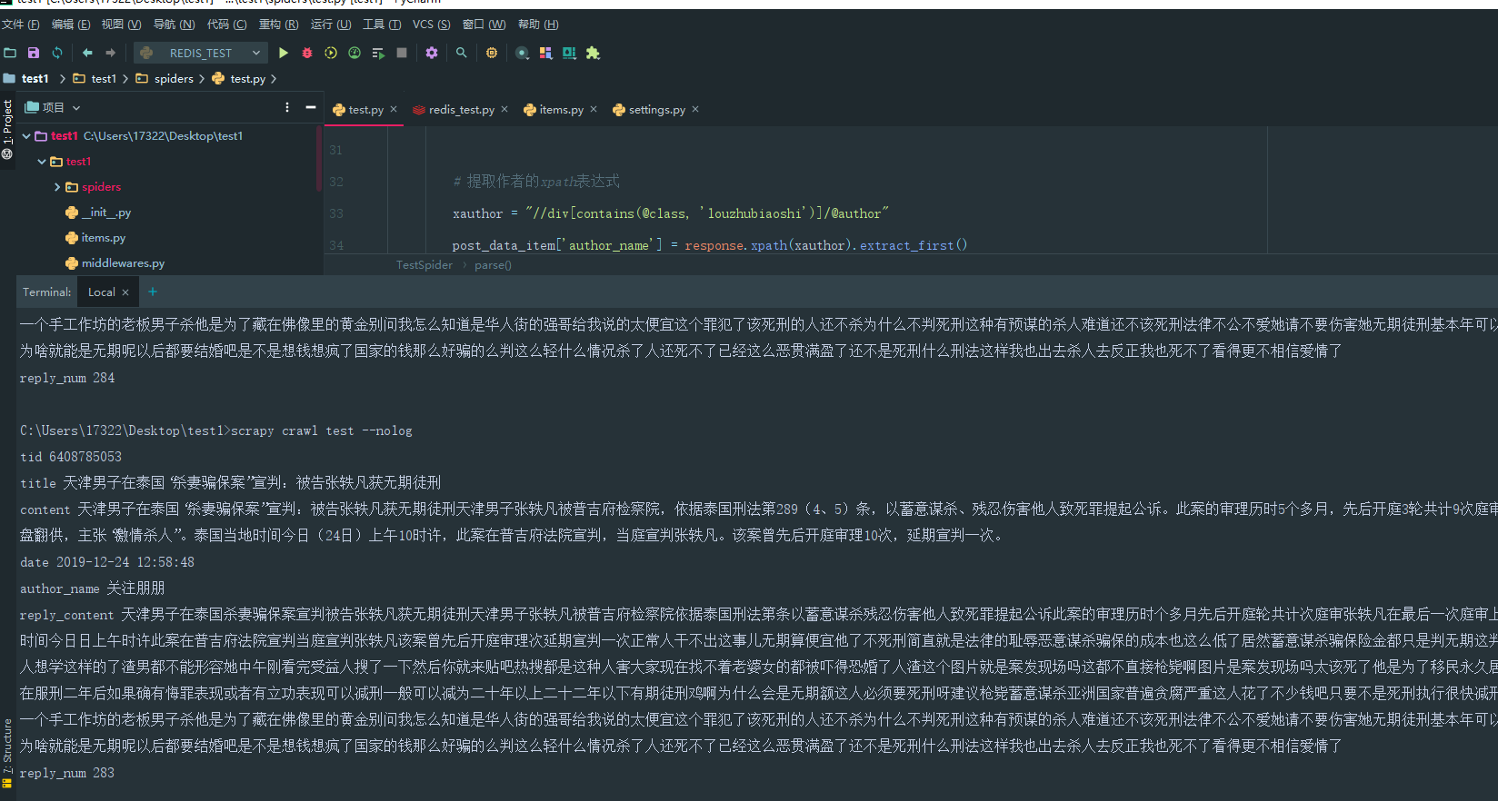The width and height of the screenshot is (1498, 801).
Task: Open settings with the purple gear icon
Action: coord(432,53)
